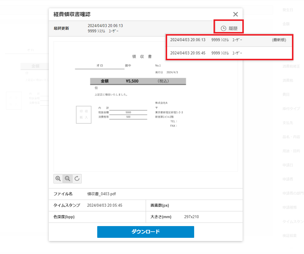
Task: Select the 金額 field in the sidebar
Action: pyautogui.click(x=286, y=24)
